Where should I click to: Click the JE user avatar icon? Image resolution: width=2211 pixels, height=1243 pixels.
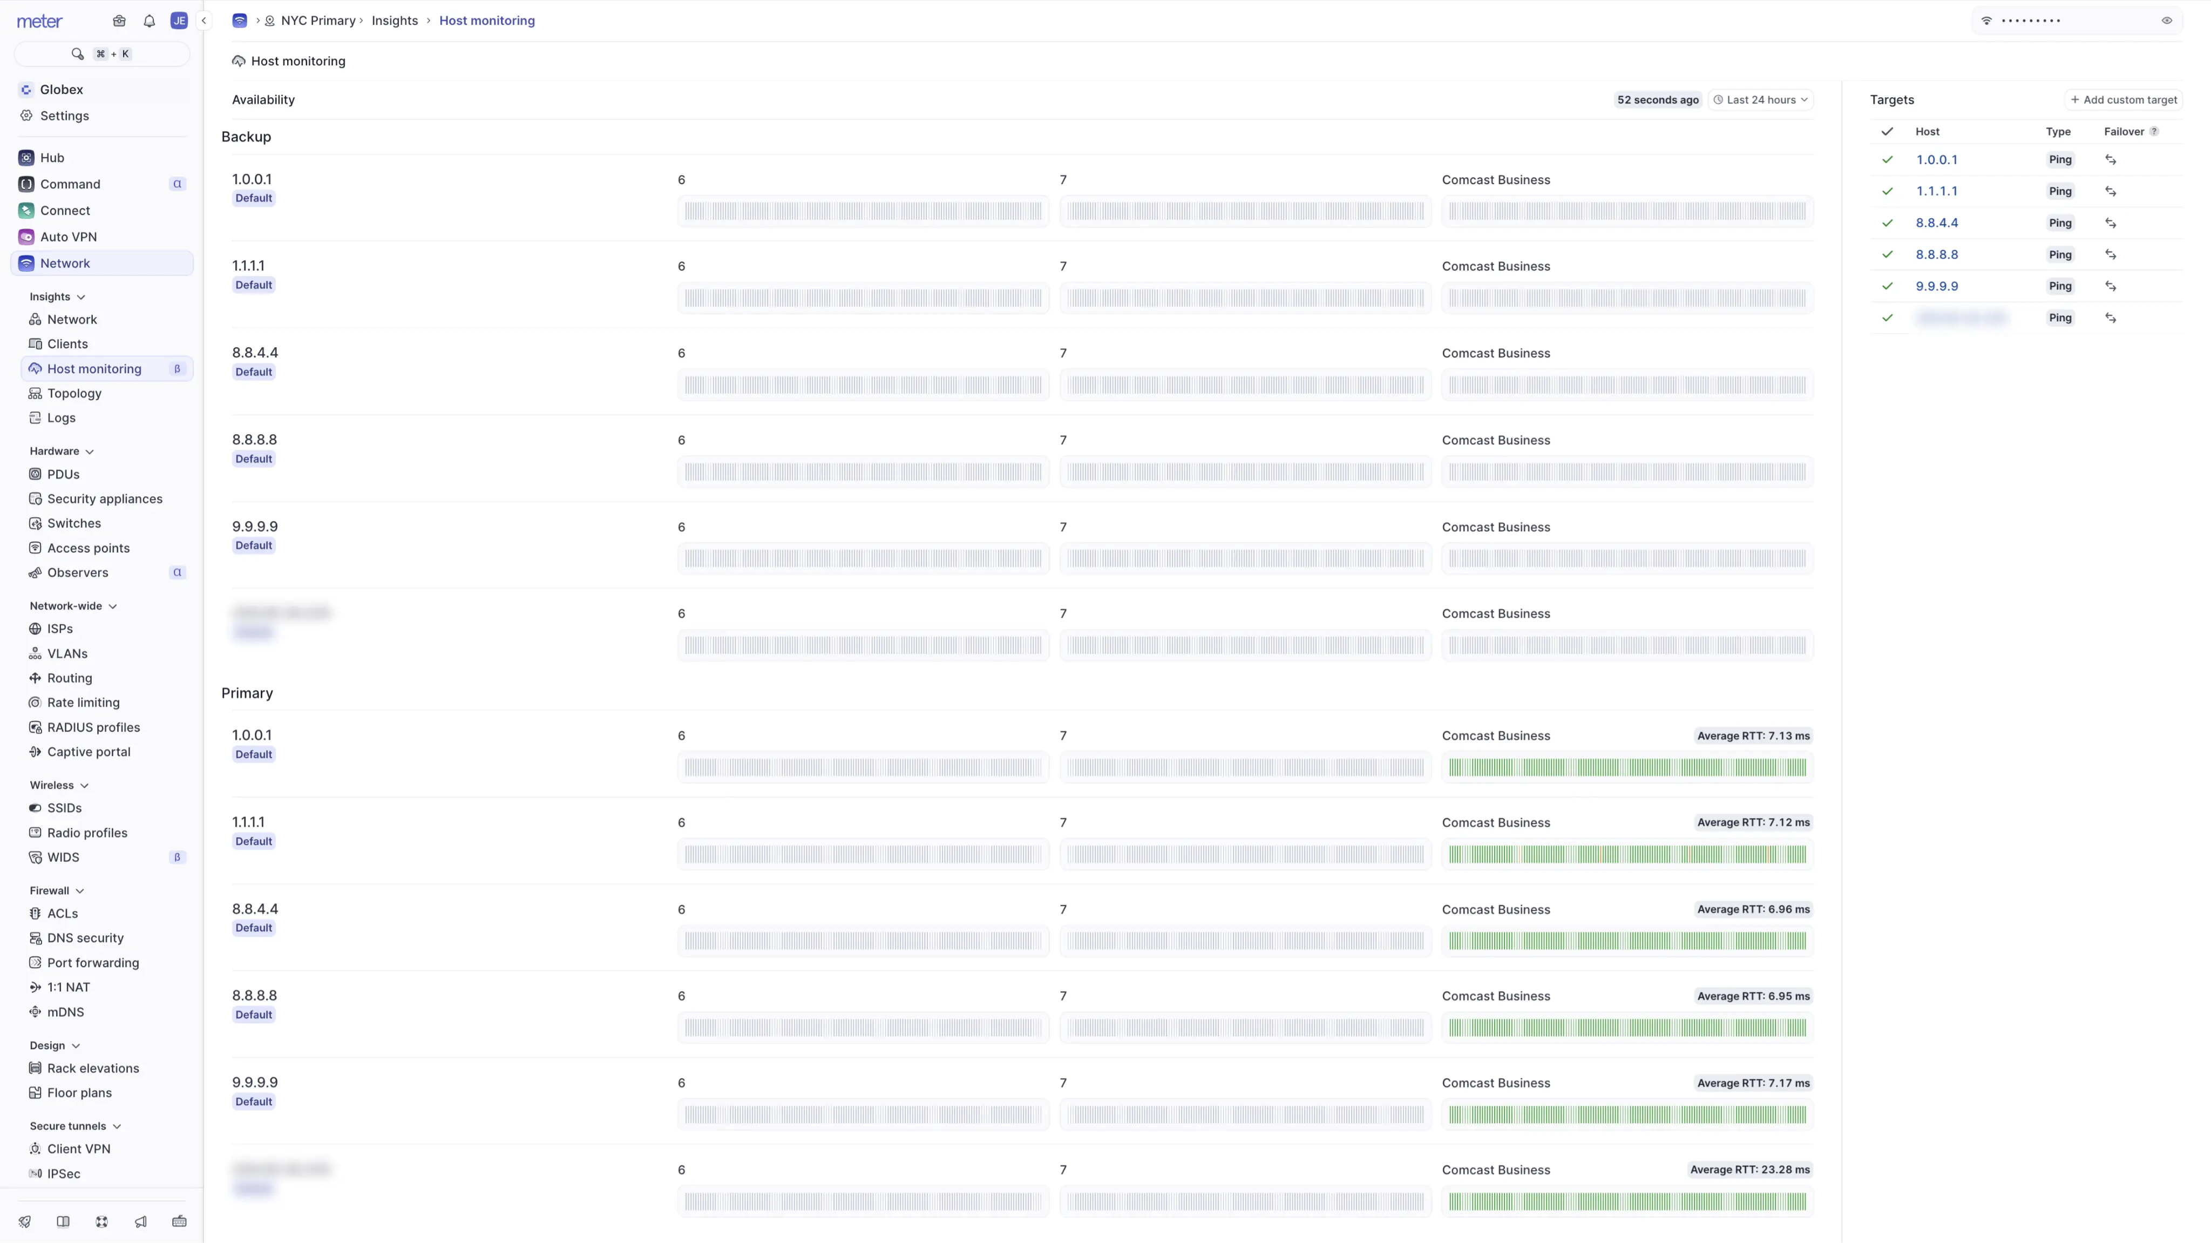pyautogui.click(x=179, y=21)
